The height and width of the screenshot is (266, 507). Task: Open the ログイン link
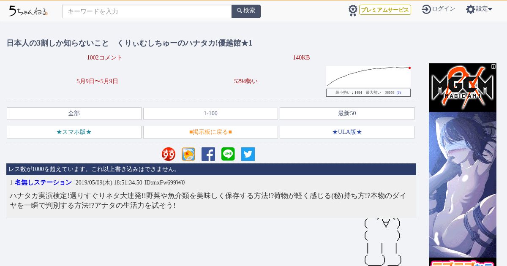(444, 9)
